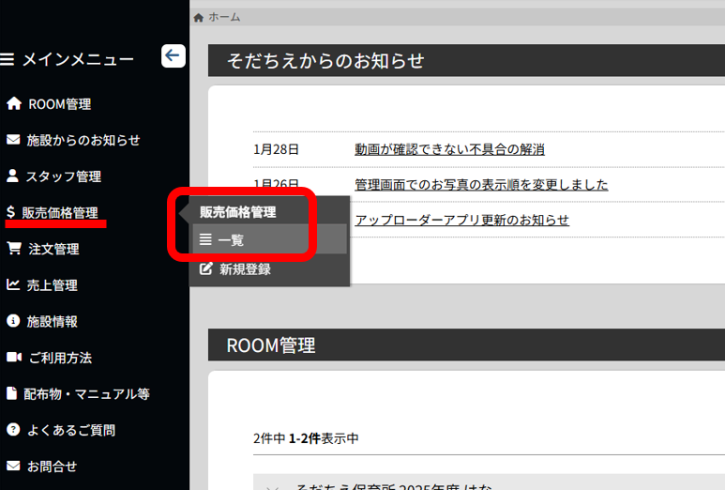The height and width of the screenshot is (490, 725).
Task: Open the アップローダーアプリ更新のお知らせ notice
Action: click(x=461, y=220)
